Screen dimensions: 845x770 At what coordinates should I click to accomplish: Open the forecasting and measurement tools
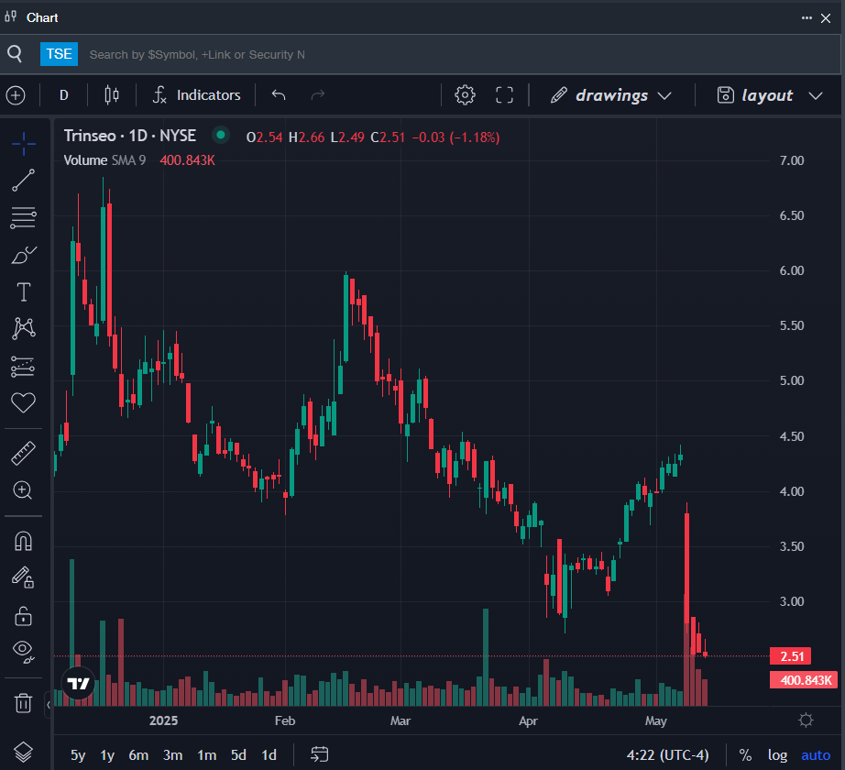pos(23,367)
